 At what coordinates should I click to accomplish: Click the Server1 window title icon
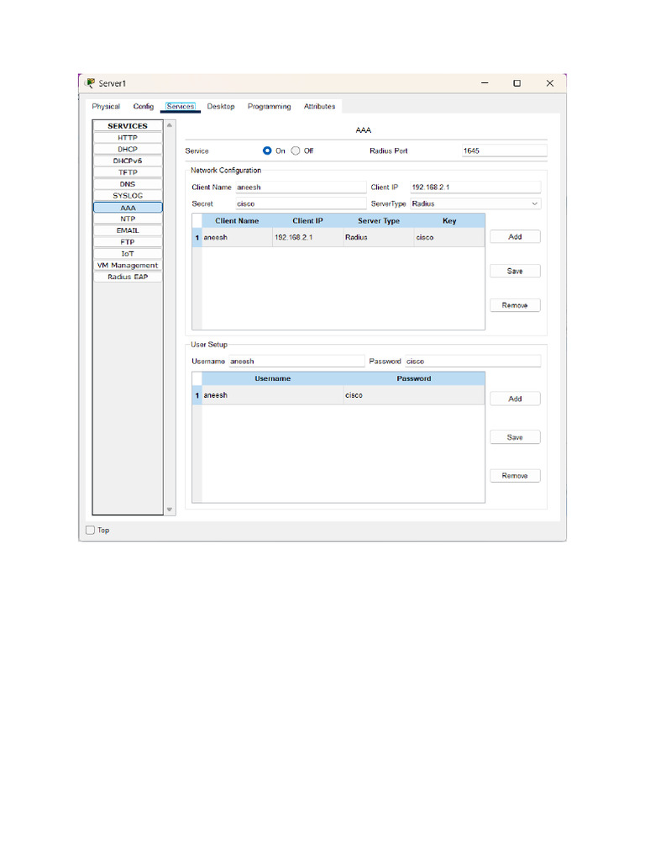coord(91,83)
